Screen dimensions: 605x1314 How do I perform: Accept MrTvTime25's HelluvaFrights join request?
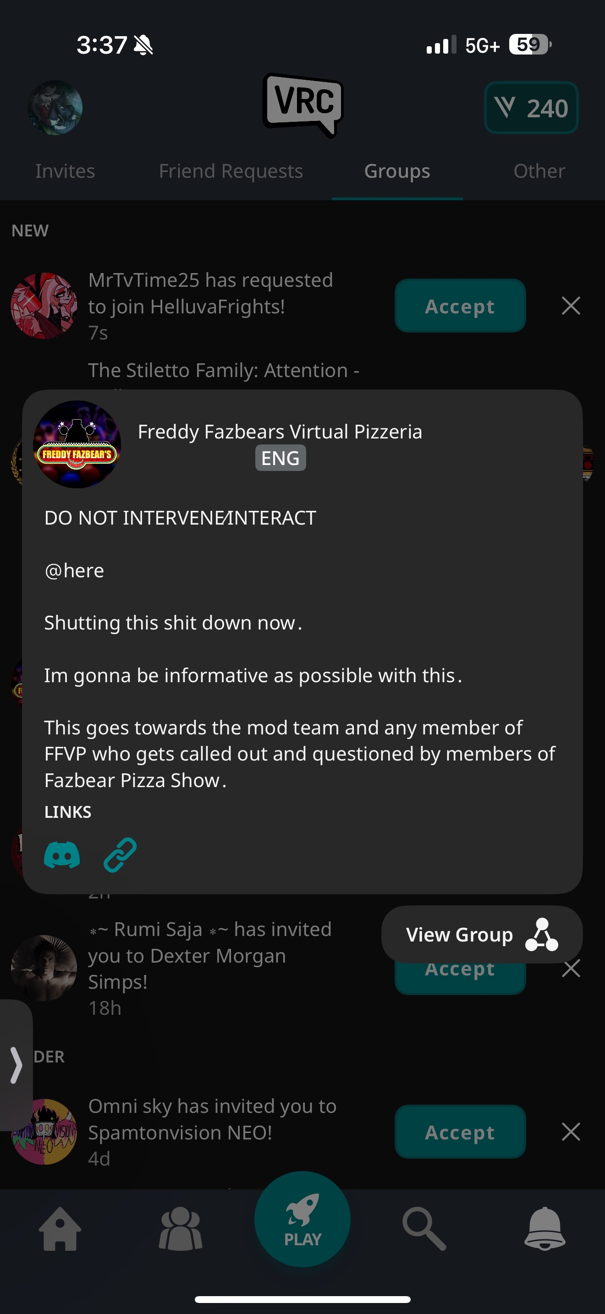point(460,306)
